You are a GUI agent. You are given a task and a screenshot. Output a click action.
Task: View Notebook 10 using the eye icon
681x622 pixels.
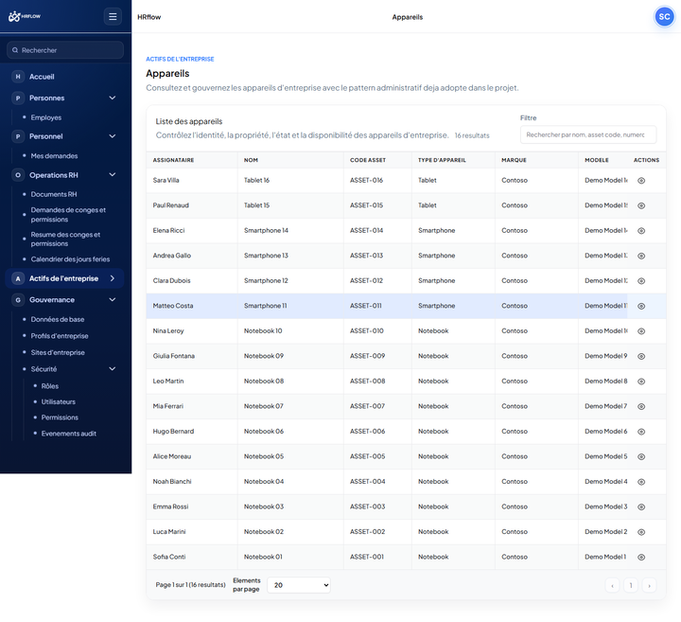[641, 331]
